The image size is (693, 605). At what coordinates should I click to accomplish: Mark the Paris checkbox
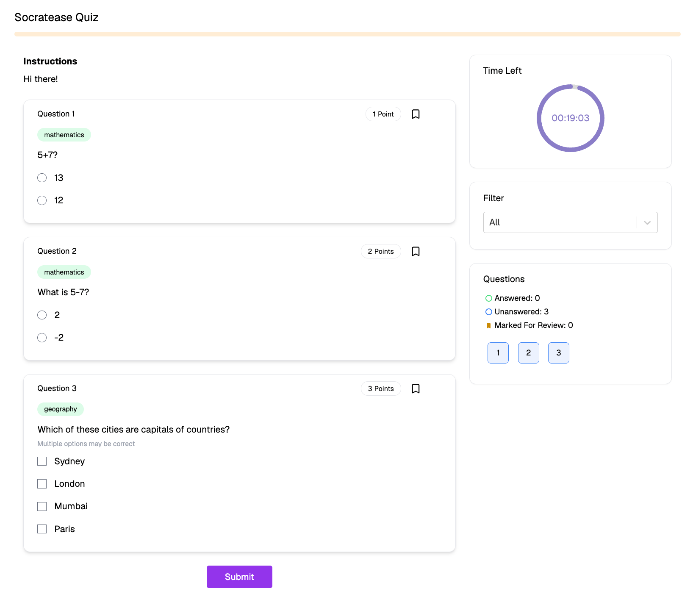click(x=42, y=529)
